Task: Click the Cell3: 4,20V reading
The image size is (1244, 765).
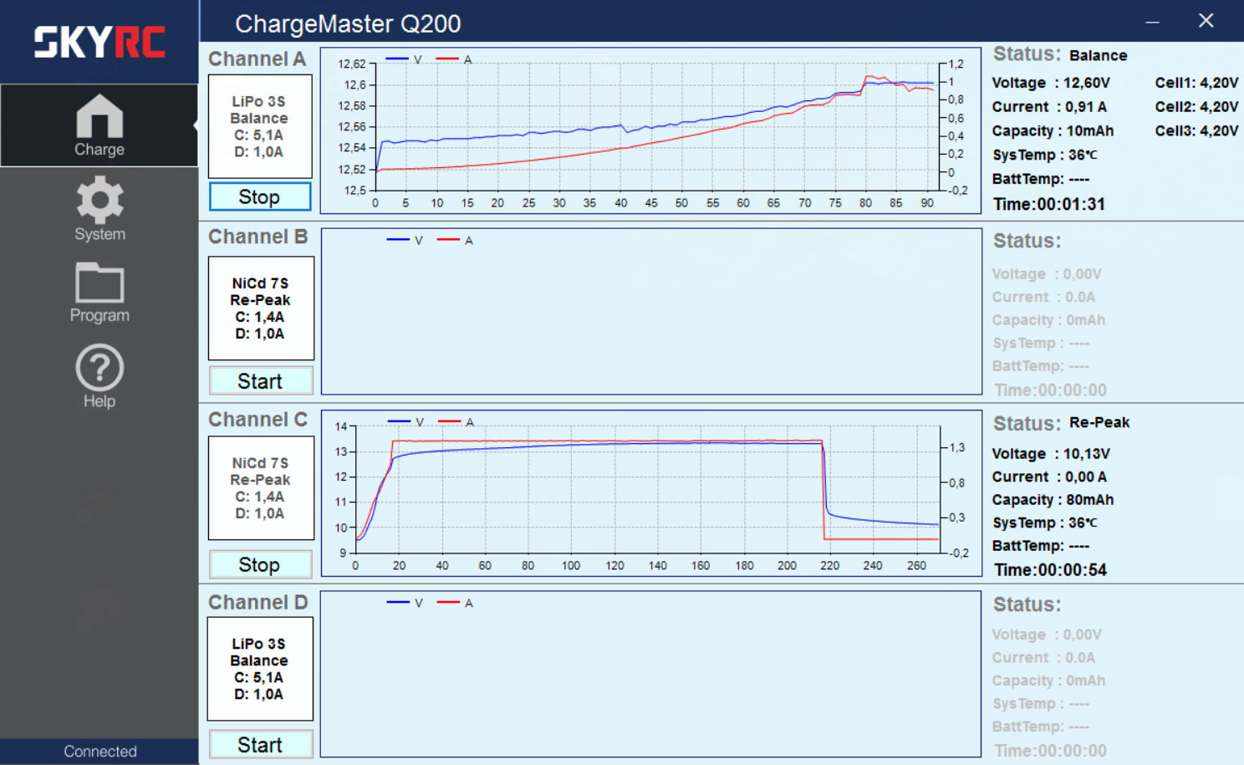Action: tap(1196, 130)
